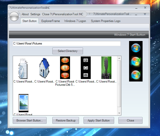Click the Browse Start Button... button
160x136 pixels.
coord(30,120)
